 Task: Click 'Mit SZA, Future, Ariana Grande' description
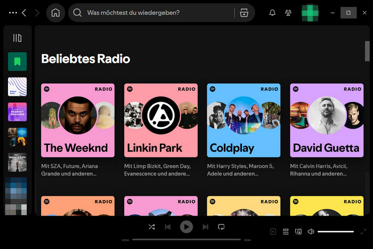point(69,170)
